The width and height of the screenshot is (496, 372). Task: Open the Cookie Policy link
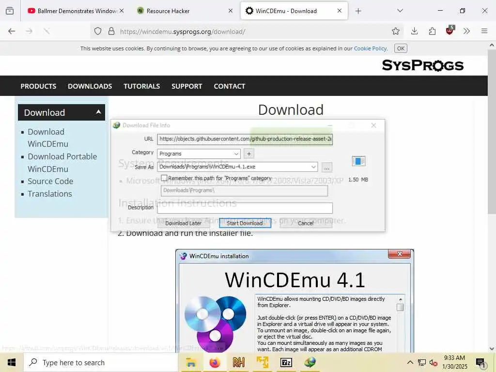pos(370,48)
